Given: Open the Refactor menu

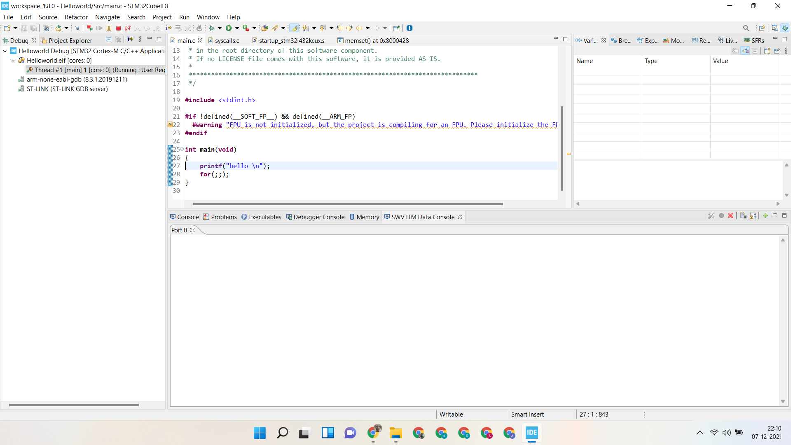Looking at the screenshot, I should [76, 17].
